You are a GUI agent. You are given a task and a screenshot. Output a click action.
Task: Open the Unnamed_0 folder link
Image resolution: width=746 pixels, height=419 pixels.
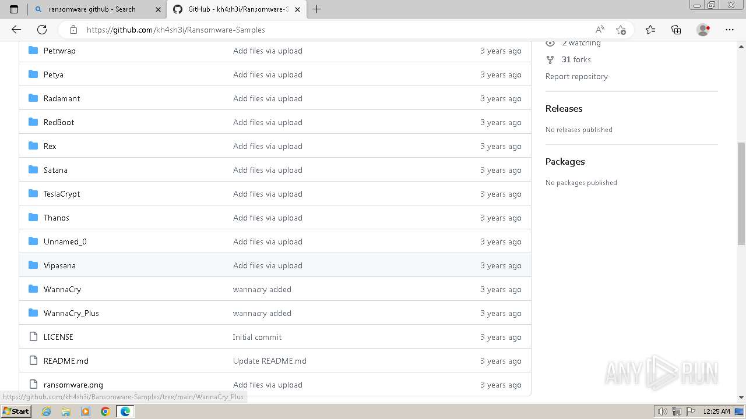(65, 242)
